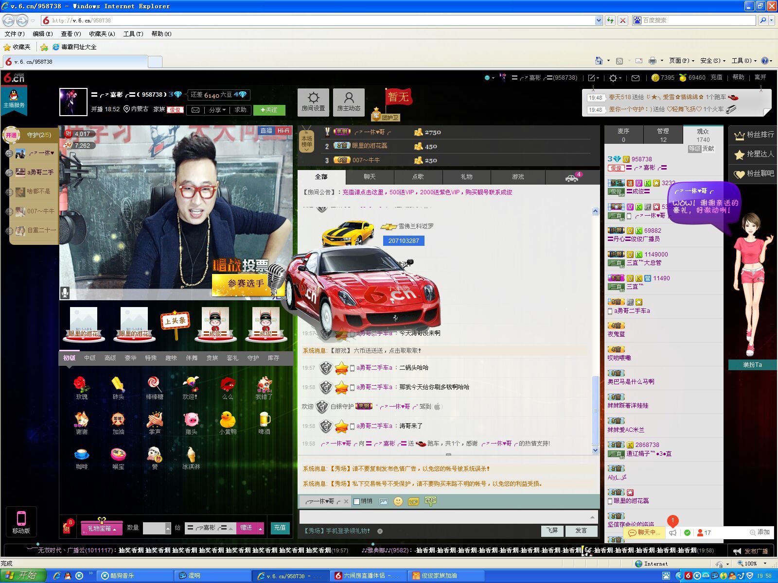This screenshot has height=583, width=778.
Task: Insert an image in the chat toolbar
Action: [x=383, y=501]
